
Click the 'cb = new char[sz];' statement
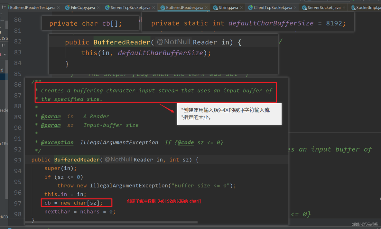[x=74, y=203]
